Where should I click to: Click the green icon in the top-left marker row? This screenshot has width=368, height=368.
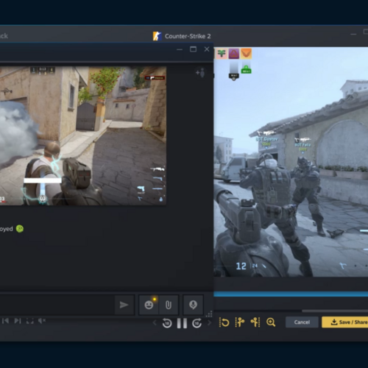tap(222, 53)
